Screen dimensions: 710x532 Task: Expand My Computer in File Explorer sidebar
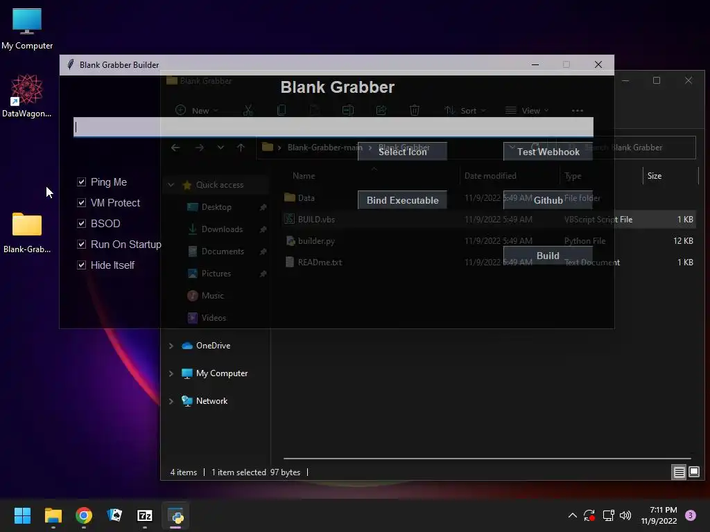click(x=171, y=373)
